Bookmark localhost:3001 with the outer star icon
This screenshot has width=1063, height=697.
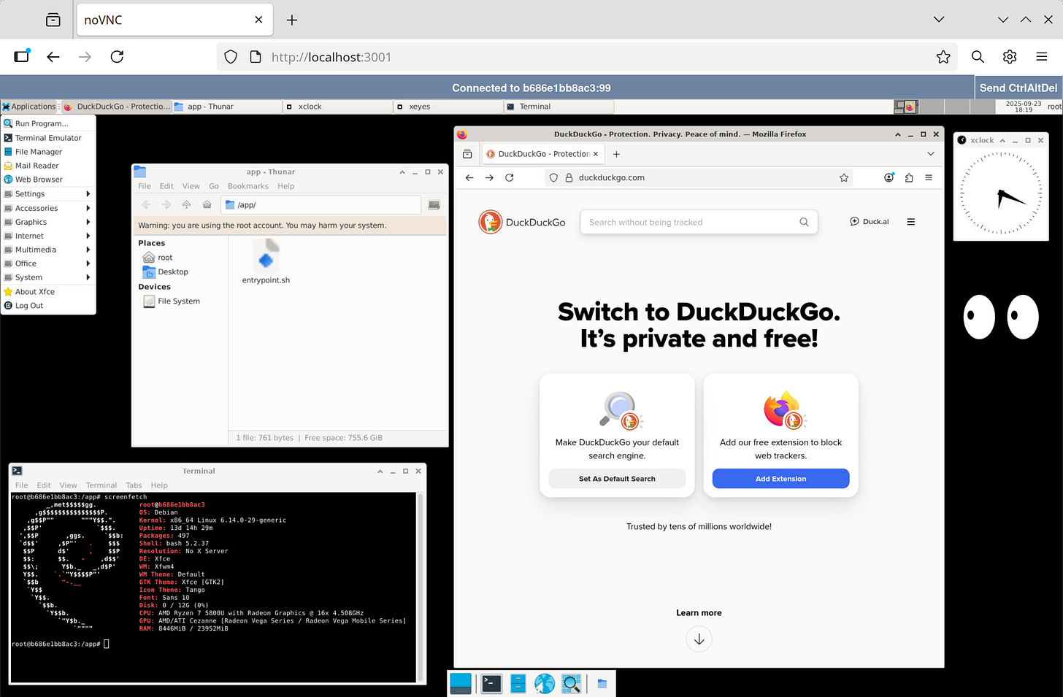pyautogui.click(x=943, y=57)
